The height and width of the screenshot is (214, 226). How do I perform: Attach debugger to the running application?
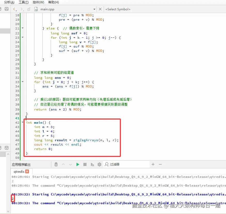click(92, 164)
